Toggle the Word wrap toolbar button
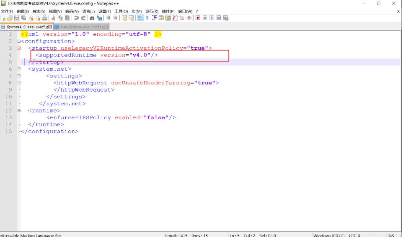403x237 pixels. click(x=140, y=18)
